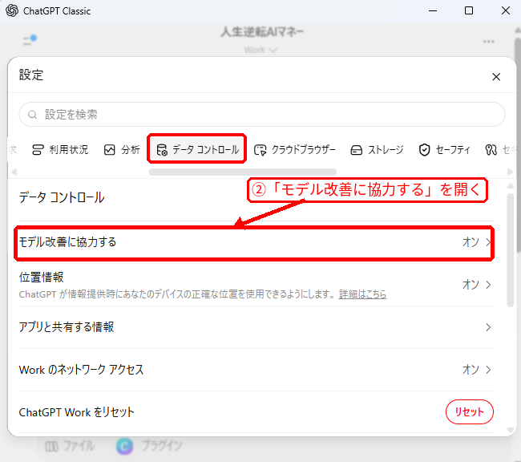This screenshot has width=521, height=462.
Task: Click the ファイル book icon in background
Action: click(51, 447)
